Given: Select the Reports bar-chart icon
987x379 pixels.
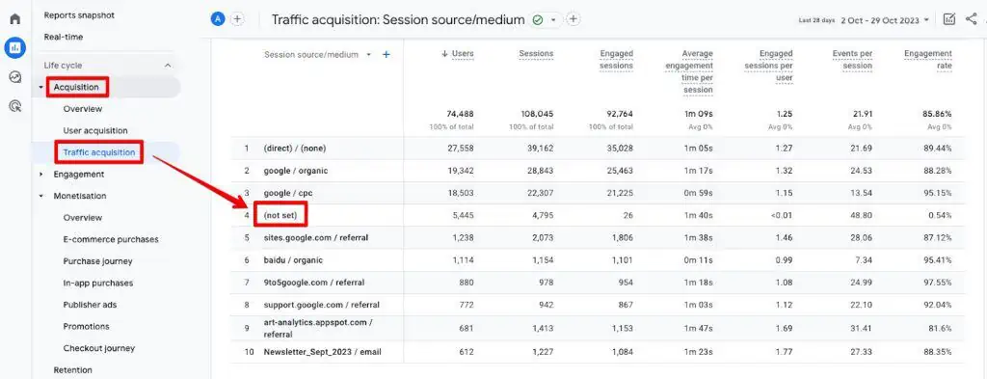Looking at the screenshot, I should point(15,47).
